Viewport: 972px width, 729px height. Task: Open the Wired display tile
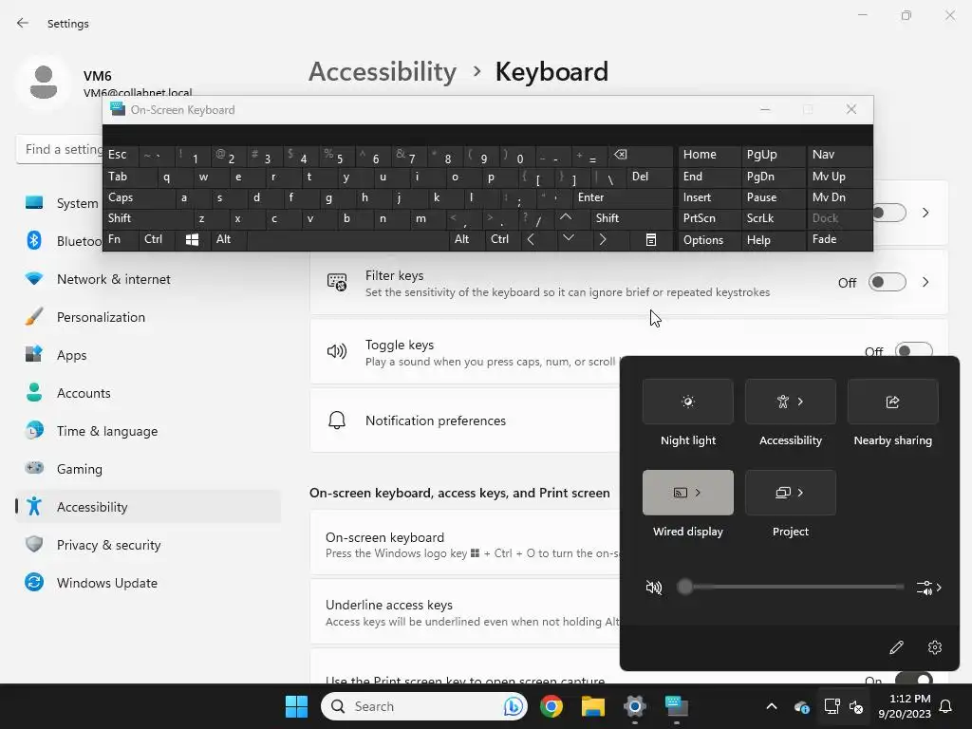(x=687, y=493)
